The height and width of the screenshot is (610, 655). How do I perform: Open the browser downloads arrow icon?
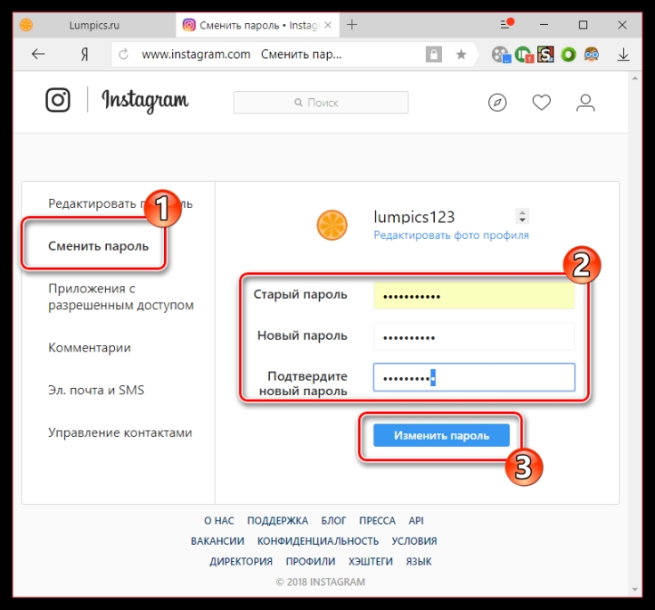coord(623,54)
